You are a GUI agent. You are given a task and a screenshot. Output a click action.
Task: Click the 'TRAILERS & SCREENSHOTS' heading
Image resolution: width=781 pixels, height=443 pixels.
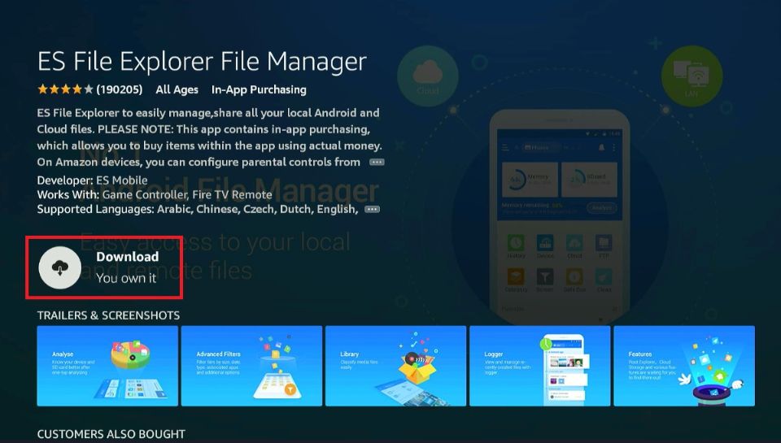[x=108, y=315]
